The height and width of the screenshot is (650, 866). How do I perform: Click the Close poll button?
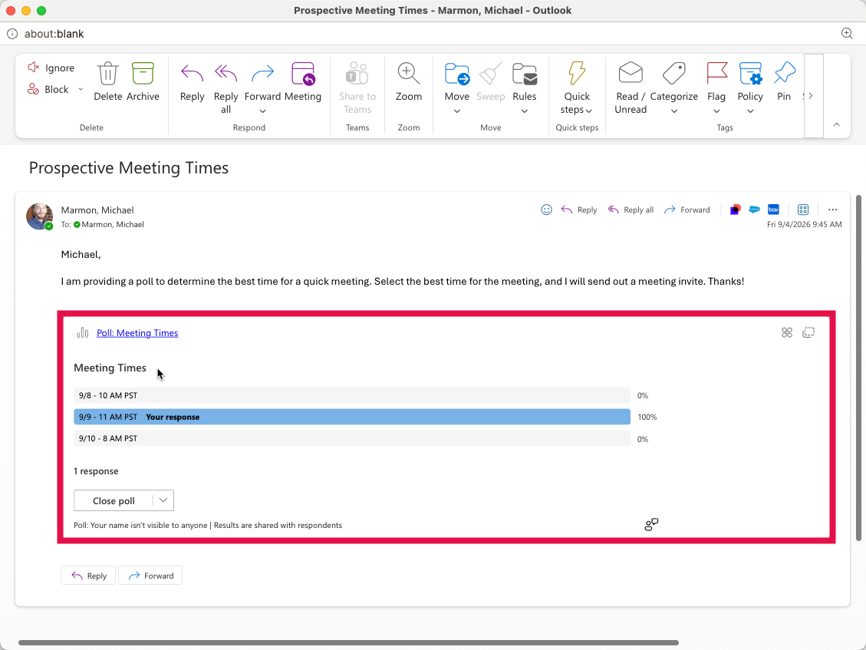(114, 501)
